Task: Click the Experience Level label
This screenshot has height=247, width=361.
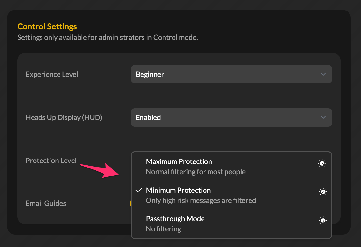Action: pos(52,74)
